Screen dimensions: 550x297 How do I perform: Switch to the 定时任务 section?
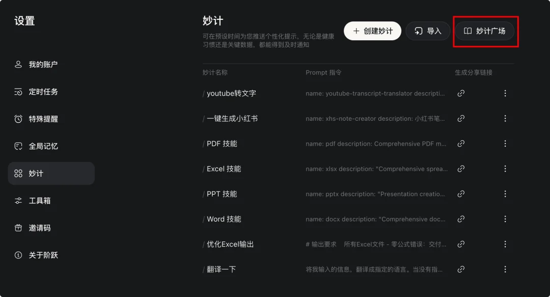pyautogui.click(x=42, y=92)
